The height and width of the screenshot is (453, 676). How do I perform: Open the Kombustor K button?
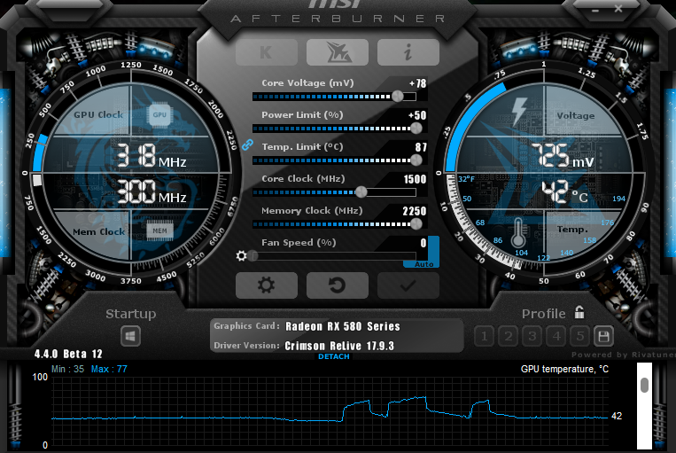point(267,52)
